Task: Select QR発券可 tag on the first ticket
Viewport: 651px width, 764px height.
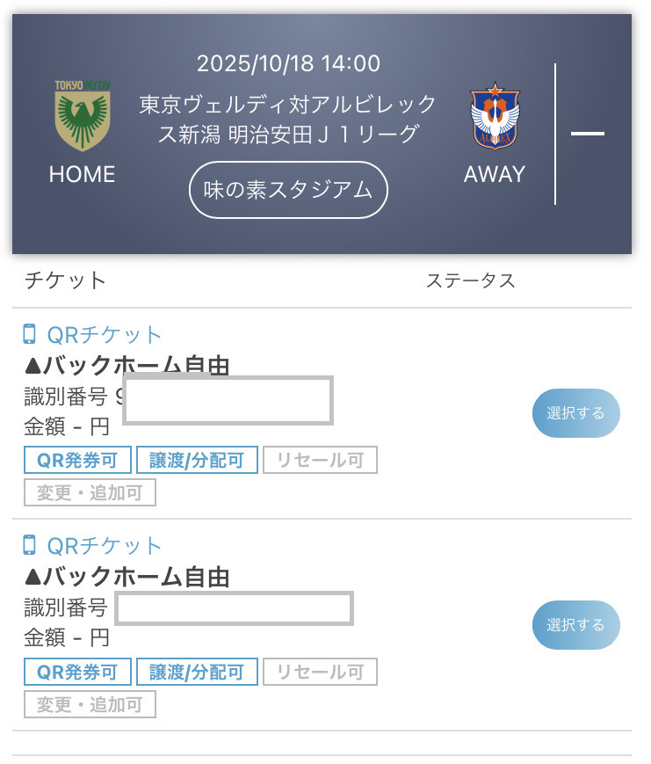Action: click(77, 460)
